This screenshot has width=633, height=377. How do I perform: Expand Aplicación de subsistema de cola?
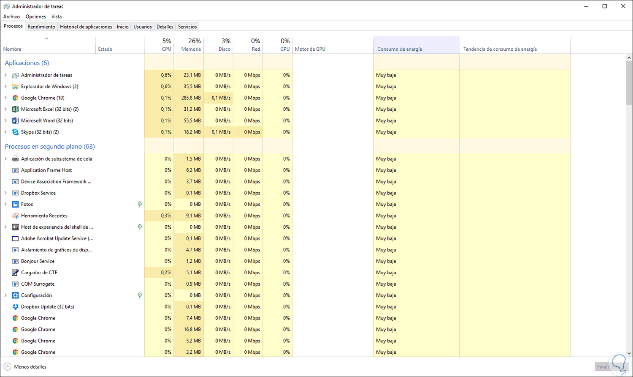pyautogui.click(x=5, y=159)
